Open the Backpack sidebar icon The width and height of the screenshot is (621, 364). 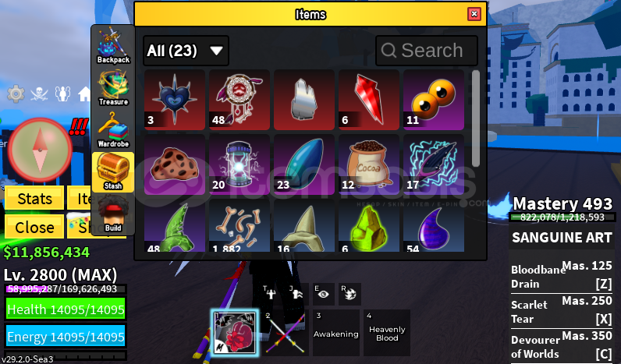[113, 45]
